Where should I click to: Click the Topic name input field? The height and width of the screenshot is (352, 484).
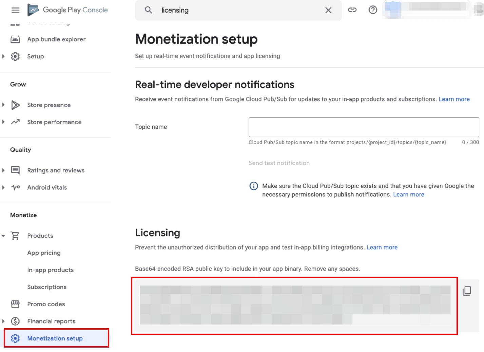(x=364, y=127)
